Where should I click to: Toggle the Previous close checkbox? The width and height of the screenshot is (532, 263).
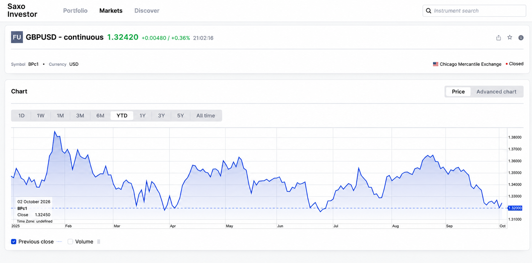pos(14,242)
